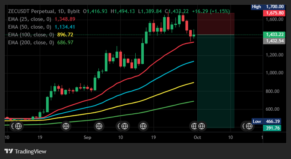291x159 pixels.
Task: Open the globe event icon nearest the Sep label
Action: [x=99, y=126]
